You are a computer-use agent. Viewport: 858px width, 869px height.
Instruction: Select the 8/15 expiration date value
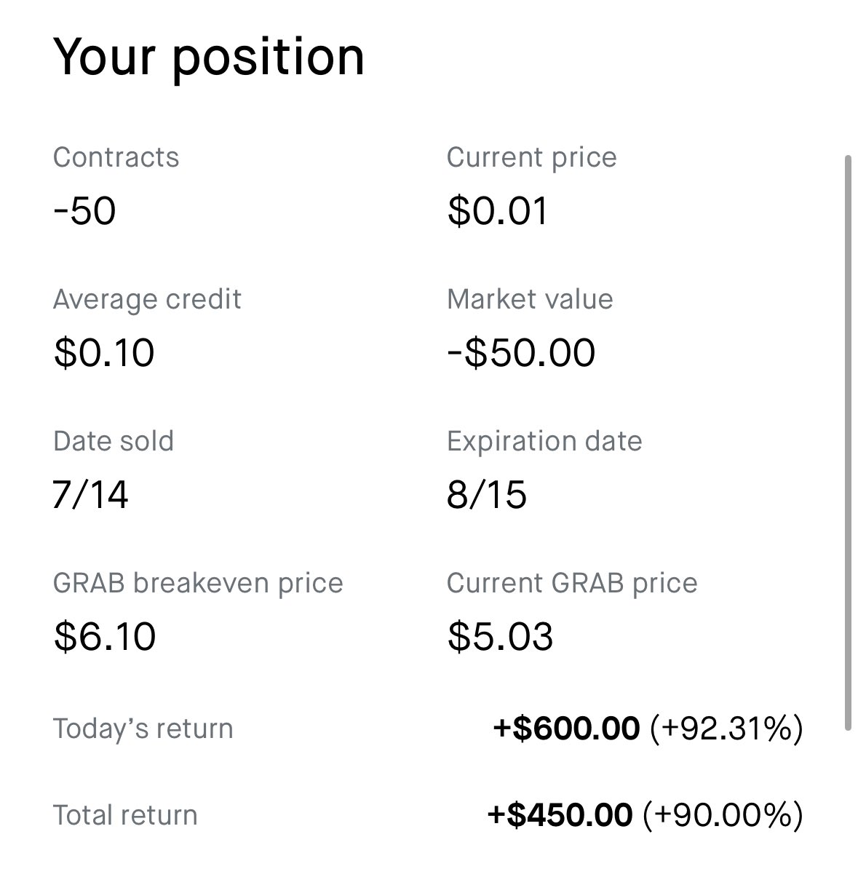(x=487, y=494)
